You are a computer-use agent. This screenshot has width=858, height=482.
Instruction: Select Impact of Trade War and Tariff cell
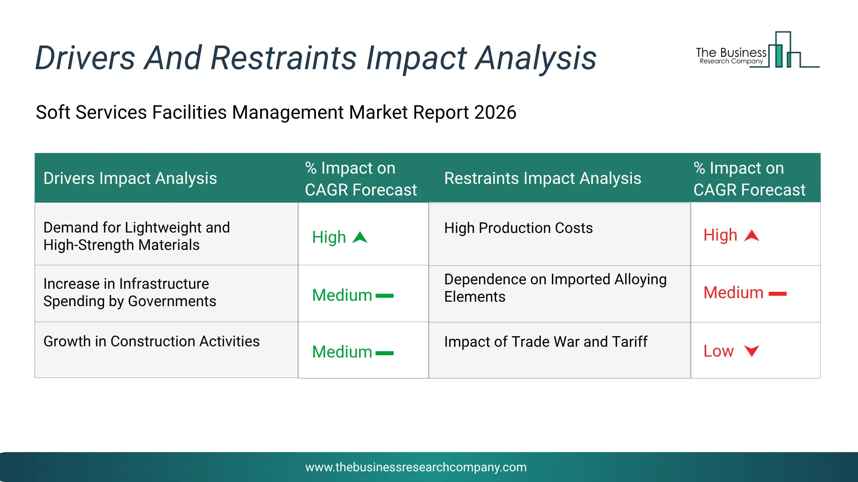click(x=559, y=350)
